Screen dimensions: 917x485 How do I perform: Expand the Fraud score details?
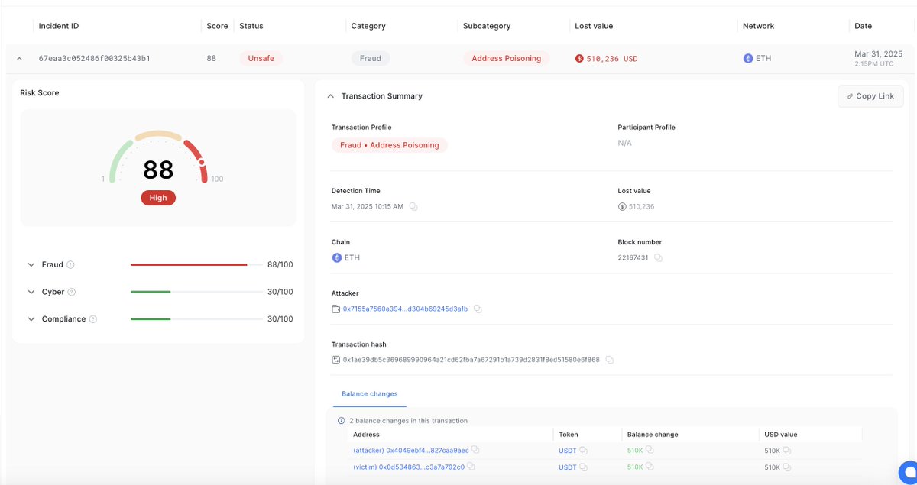(x=31, y=265)
